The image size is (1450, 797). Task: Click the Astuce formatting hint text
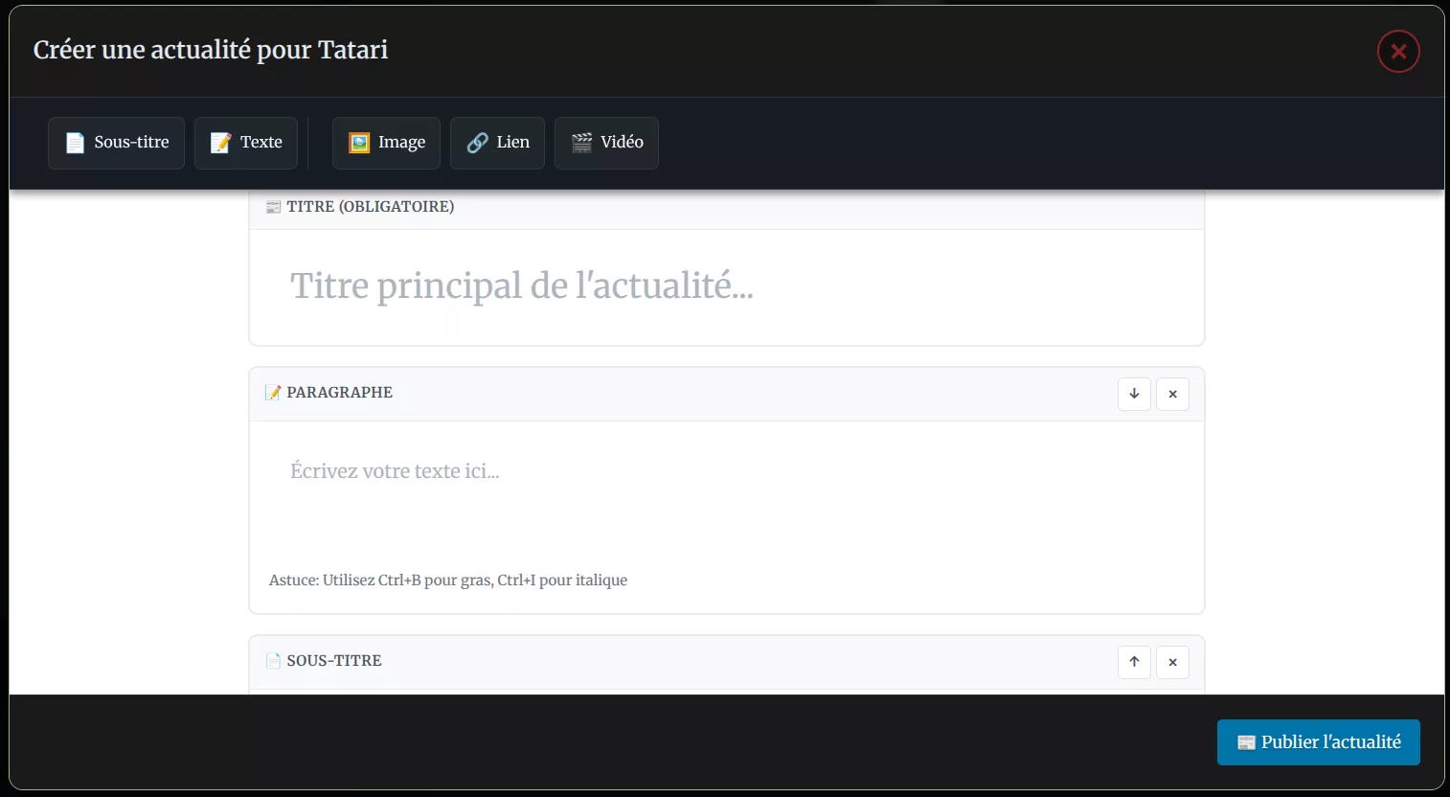pyautogui.click(x=448, y=581)
